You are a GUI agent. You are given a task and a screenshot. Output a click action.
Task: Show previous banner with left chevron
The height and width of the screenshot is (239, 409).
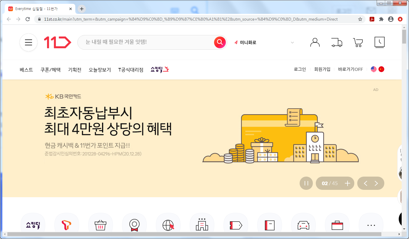tap(365, 183)
